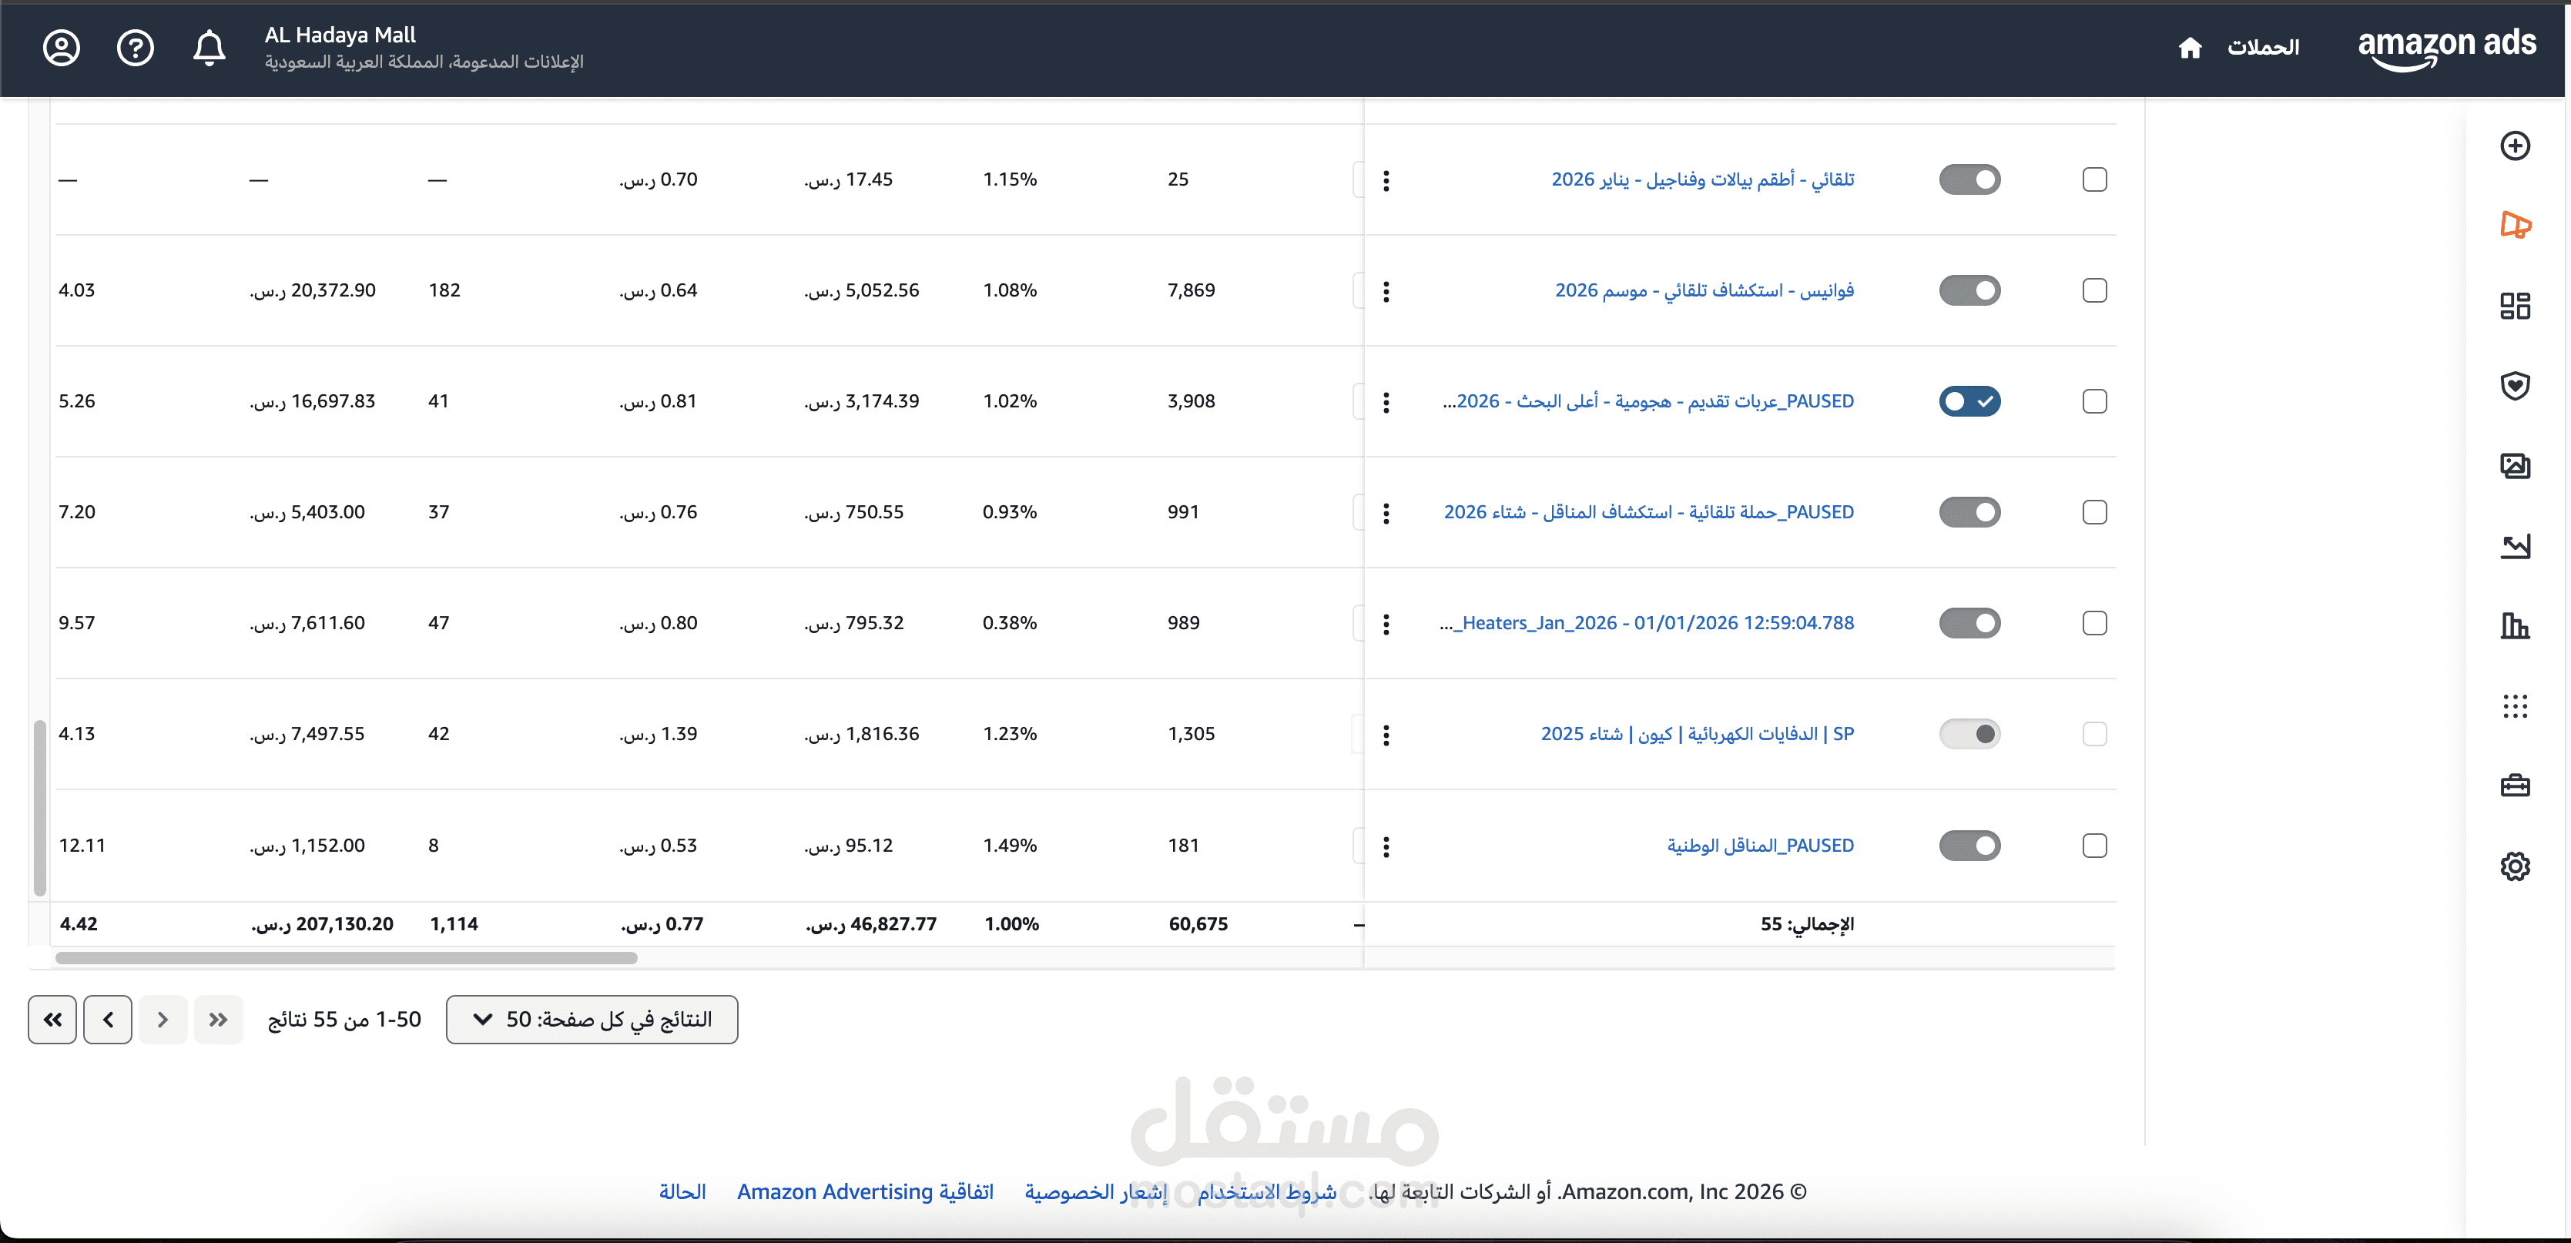Open the reports bar chart icon
2571x1243 pixels.
pyautogui.click(x=2516, y=626)
